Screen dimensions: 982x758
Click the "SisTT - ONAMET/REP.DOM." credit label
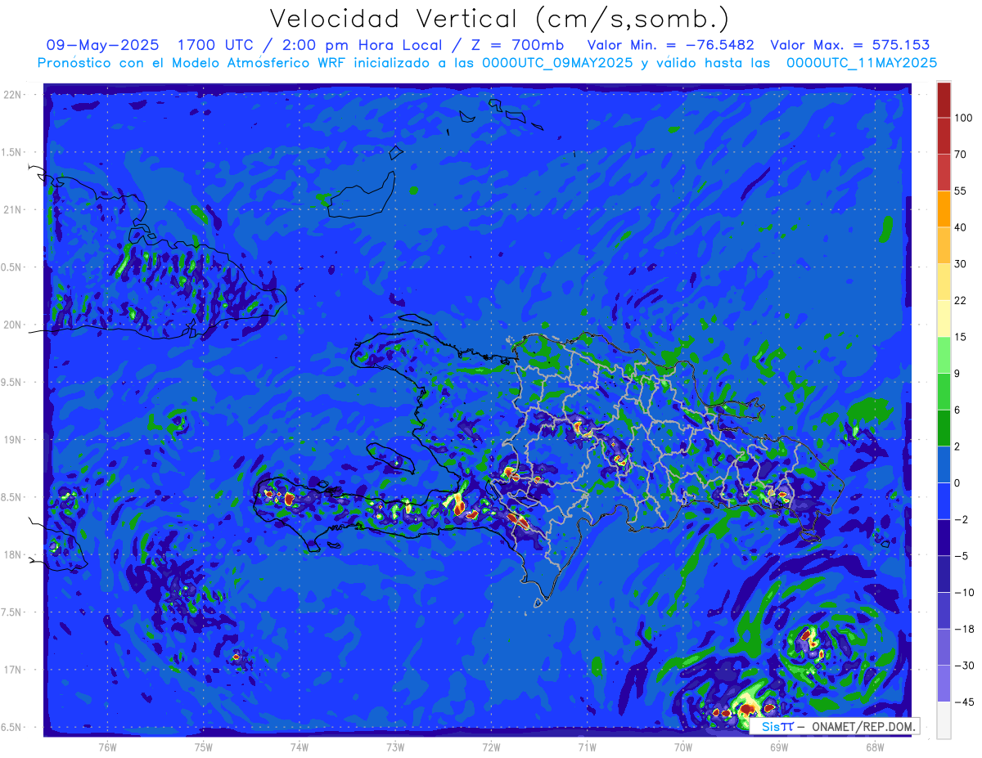pyautogui.click(x=836, y=726)
